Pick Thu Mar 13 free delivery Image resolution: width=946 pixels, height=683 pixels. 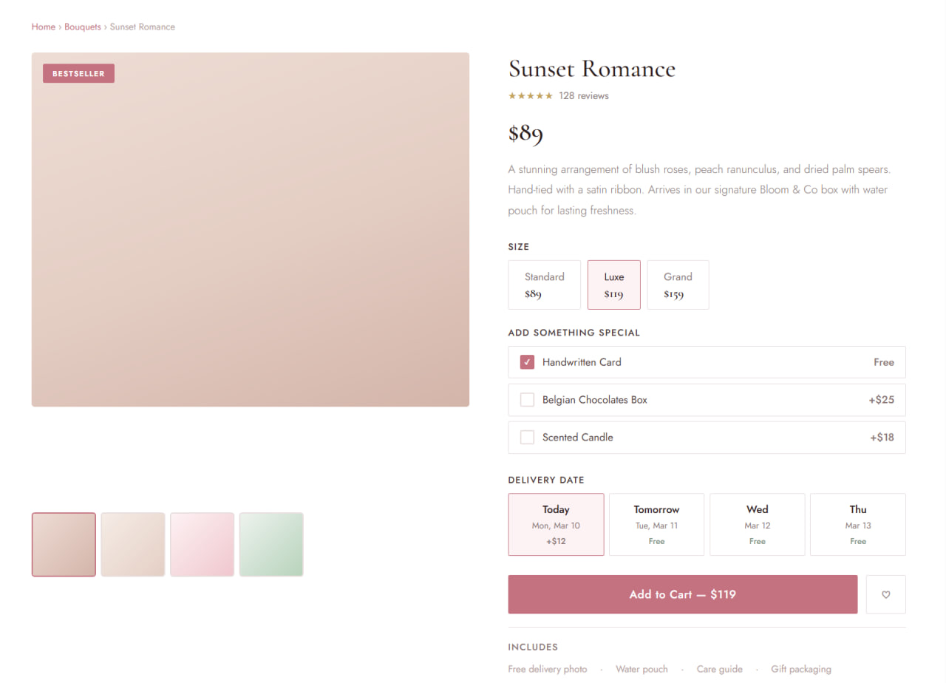(857, 524)
